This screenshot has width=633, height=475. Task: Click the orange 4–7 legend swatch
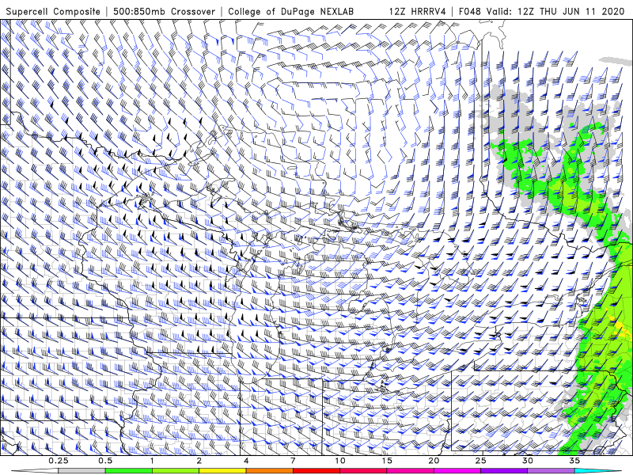pos(269,471)
